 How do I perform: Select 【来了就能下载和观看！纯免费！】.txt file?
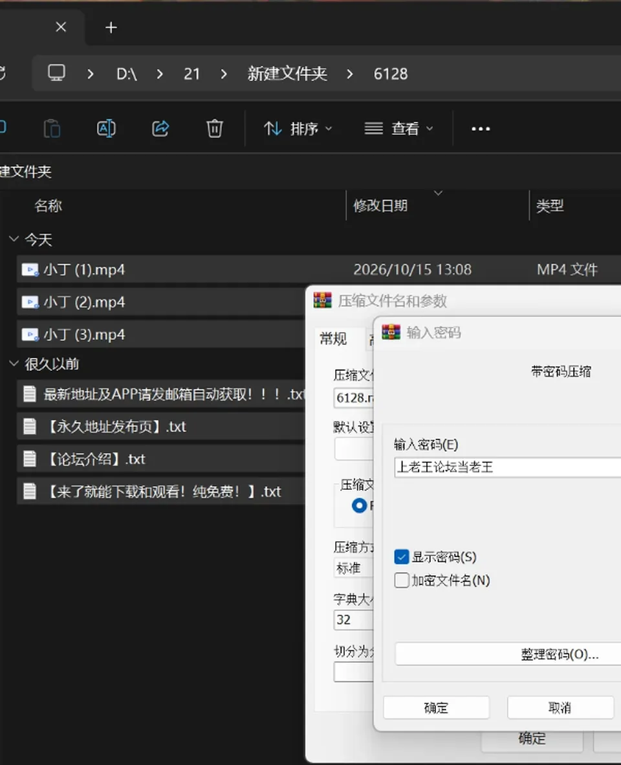point(161,491)
